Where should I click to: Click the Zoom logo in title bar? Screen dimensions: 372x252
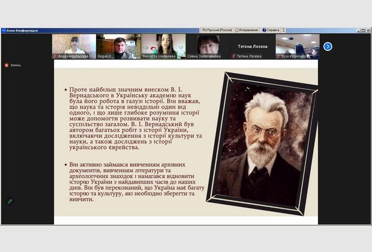click(x=3, y=30)
